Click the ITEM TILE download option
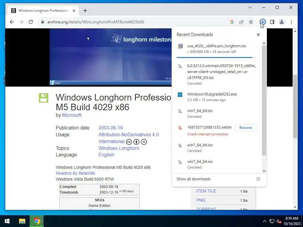This screenshot has width=303, height=227. (206, 191)
